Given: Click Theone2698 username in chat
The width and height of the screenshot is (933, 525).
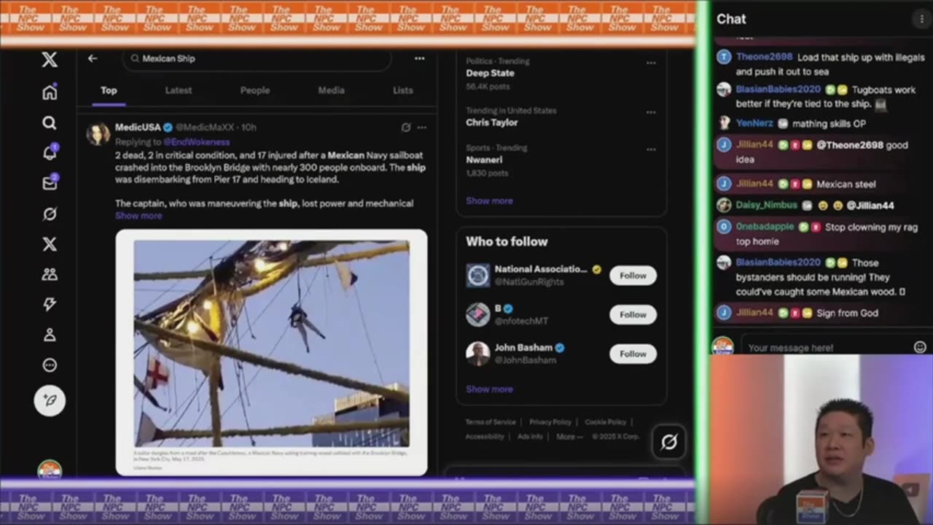Looking at the screenshot, I should (x=764, y=57).
